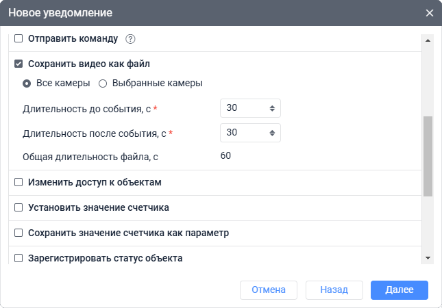Tick the Изменить доступ к объектам checkbox
The height and width of the screenshot is (308, 442).
[x=19, y=182]
